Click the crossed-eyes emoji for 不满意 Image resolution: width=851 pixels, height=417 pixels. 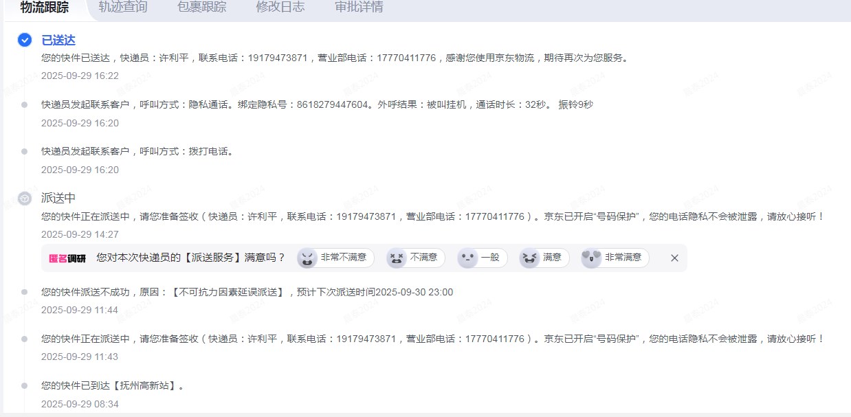pos(397,258)
